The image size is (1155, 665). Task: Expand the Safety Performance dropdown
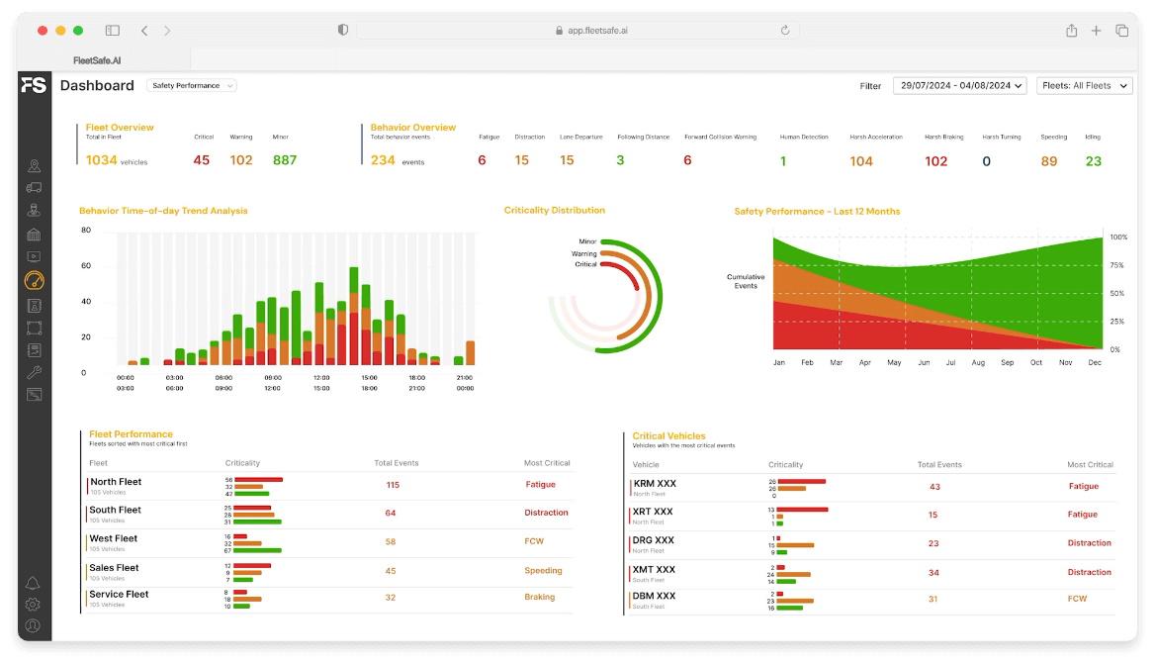pyautogui.click(x=192, y=86)
